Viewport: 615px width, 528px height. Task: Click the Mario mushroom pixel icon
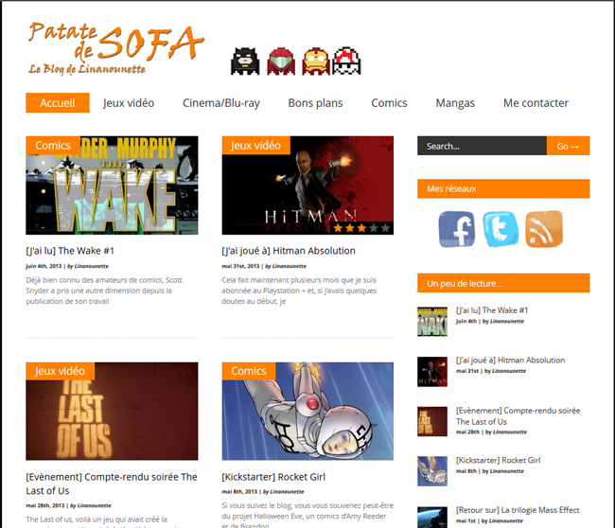point(348,60)
